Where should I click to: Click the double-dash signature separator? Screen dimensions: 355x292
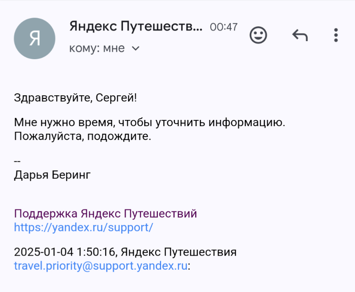(17, 161)
